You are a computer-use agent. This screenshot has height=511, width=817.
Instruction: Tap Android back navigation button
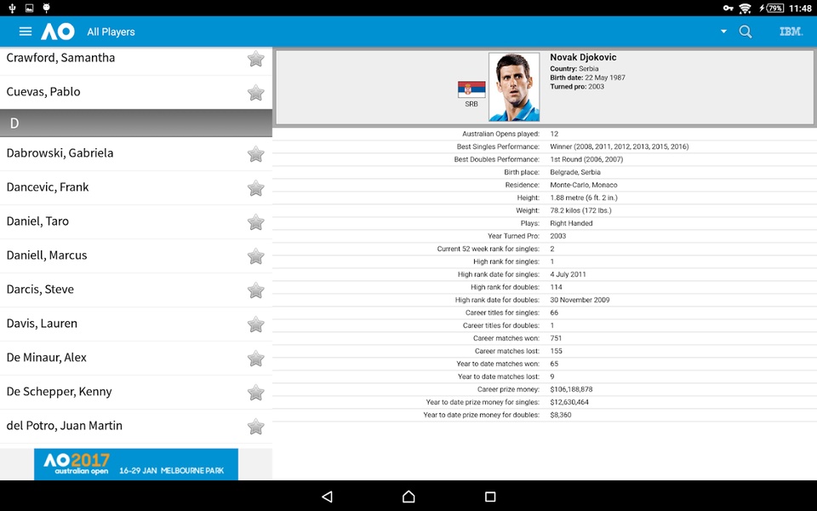pyautogui.click(x=327, y=497)
